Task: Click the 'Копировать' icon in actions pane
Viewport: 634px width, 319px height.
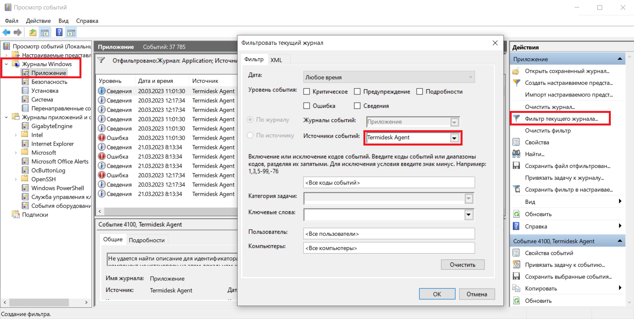Action: (516, 288)
